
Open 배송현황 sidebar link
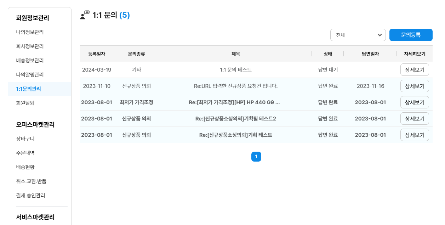pyautogui.click(x=25, y=167)
